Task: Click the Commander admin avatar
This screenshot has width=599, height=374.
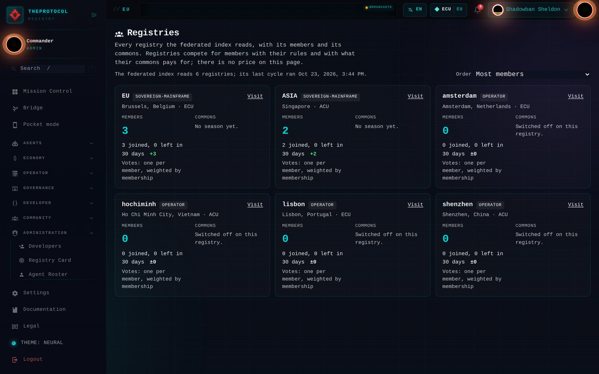Action: pos(14,45)
